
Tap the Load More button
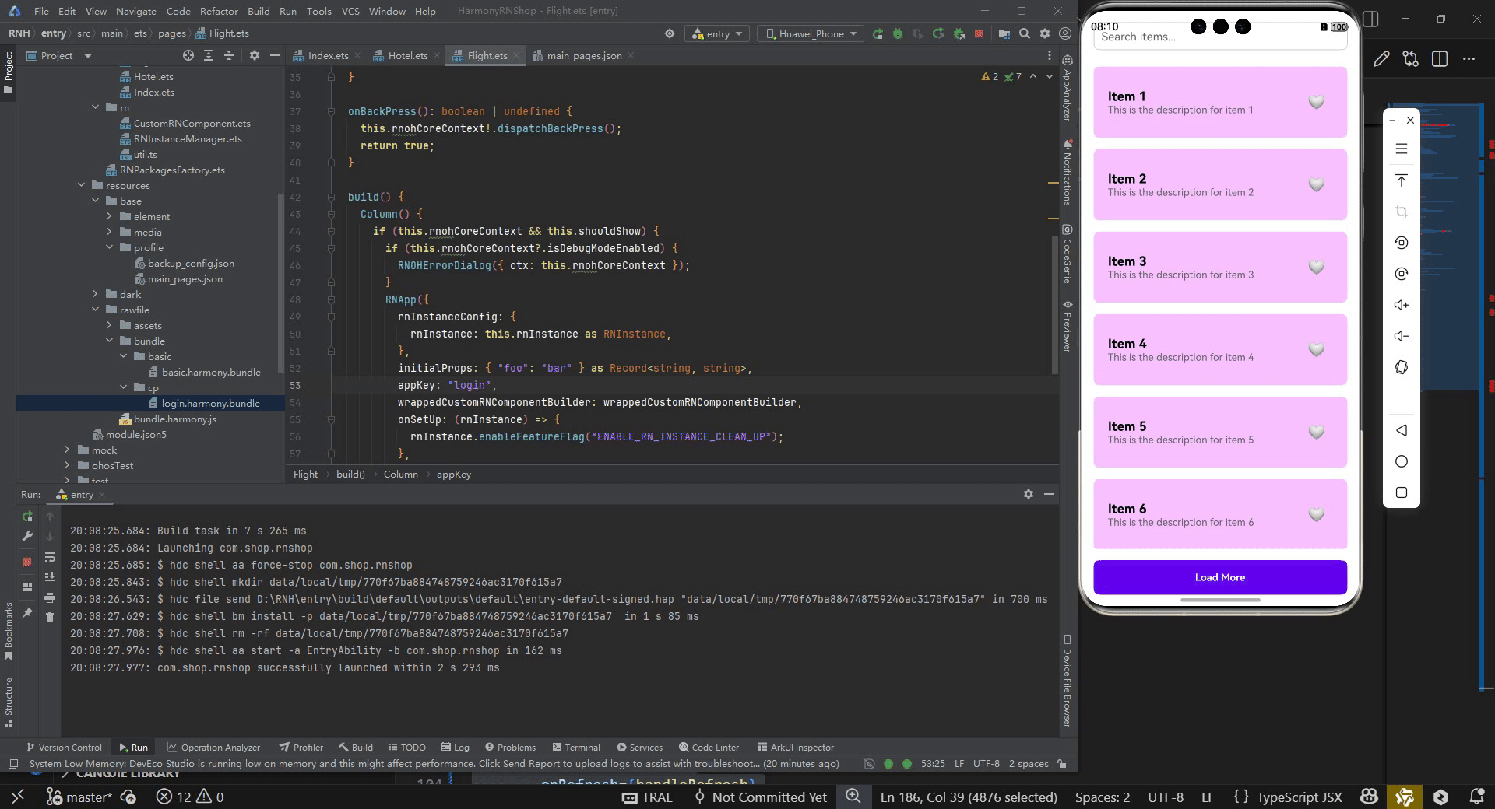point(1220,577)
